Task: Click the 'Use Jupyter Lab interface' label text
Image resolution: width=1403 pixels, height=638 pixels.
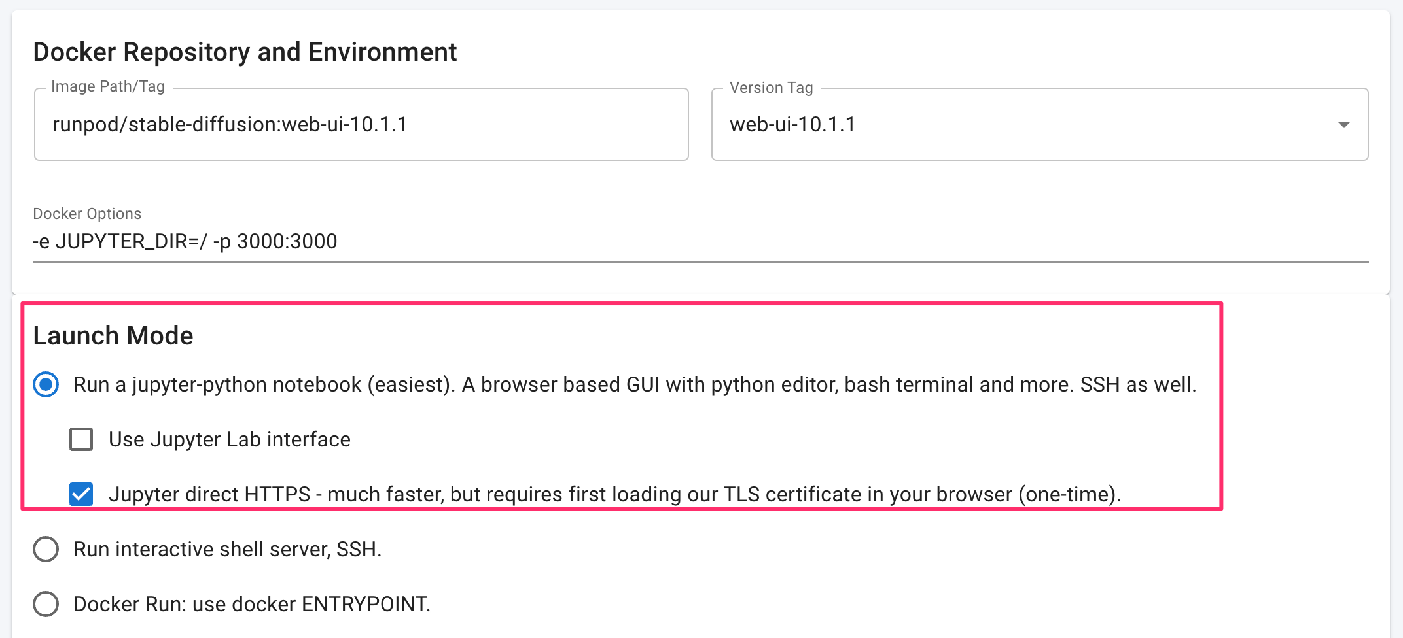Action: click(x=229, y=439)
